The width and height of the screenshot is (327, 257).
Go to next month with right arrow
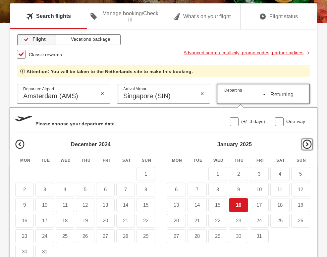coord(307,144)
